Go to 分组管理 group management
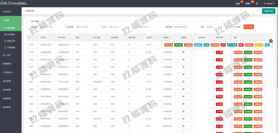 pyautogui.click(x=11, y=47)
